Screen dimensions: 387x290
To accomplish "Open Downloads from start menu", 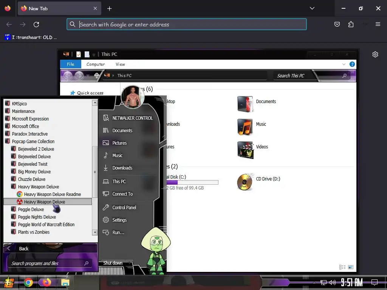I will pyautogui.click(x=118, y=168).
